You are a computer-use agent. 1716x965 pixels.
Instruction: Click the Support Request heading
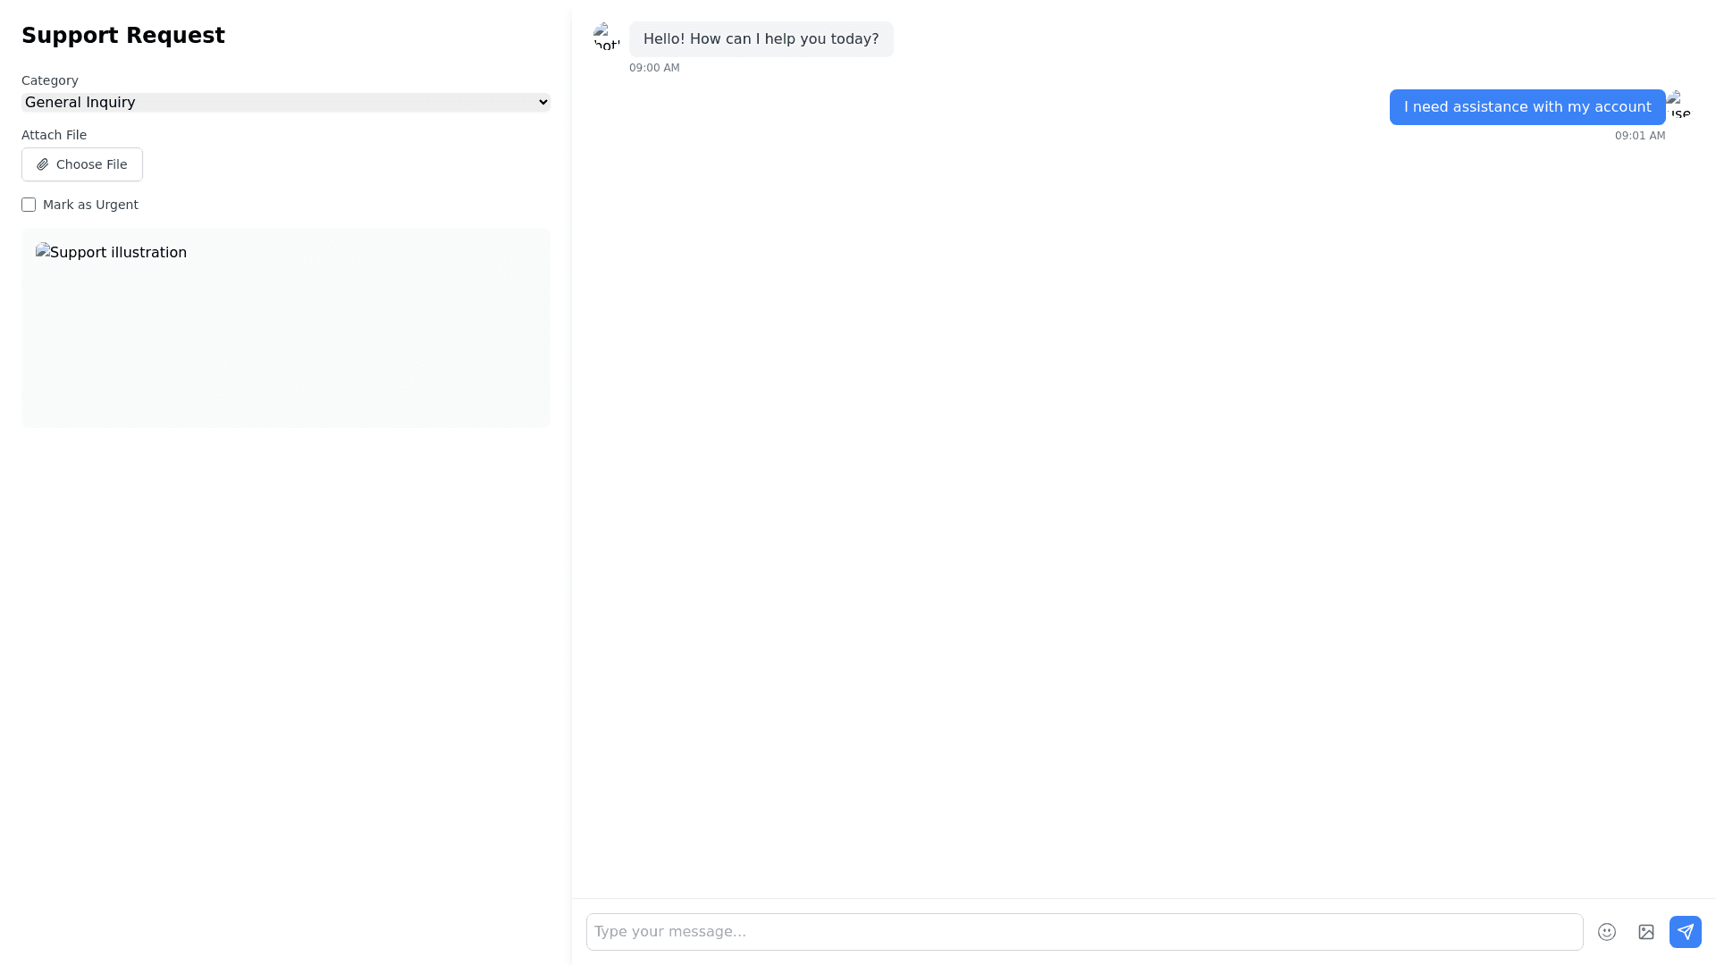coord(123,36)
